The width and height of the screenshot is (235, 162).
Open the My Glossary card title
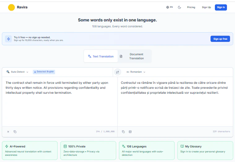click(x=193, y=146)
